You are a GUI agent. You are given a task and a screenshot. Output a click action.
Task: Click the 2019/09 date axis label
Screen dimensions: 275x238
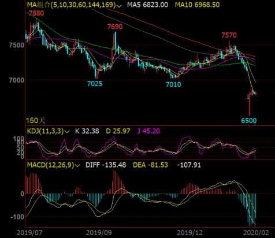coord(99,233)
